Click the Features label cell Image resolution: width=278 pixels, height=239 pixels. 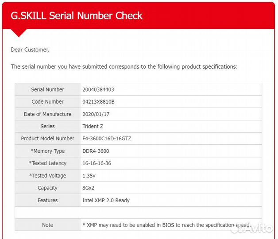47,200
